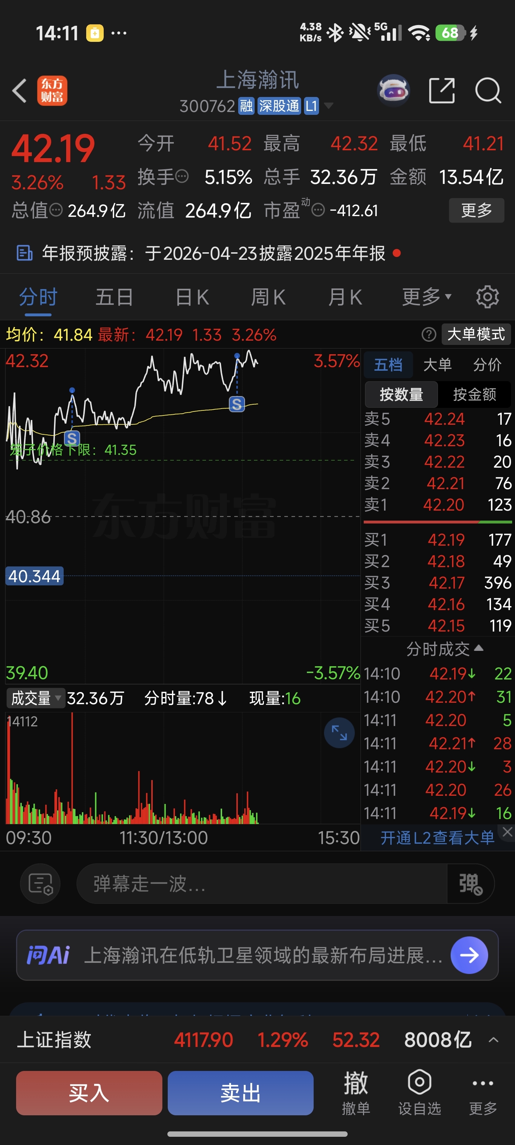Image resolution: width=515 pixels, height=1145 pixels.
Task: Tap the 总值 info circle icon
Action: tap(55, 210)
